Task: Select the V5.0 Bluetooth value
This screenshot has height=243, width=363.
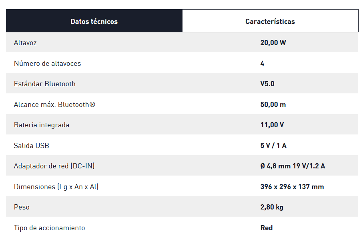Action: [x=267, y=84]
